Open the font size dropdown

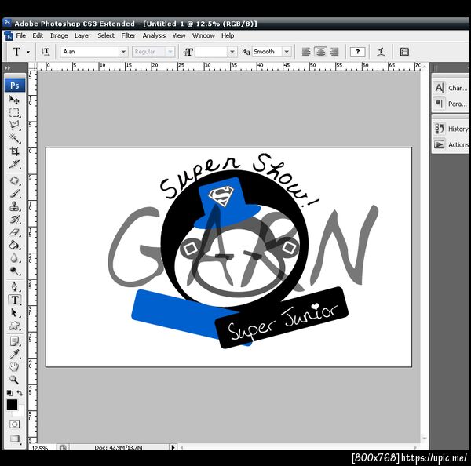(x=232, y=52)
